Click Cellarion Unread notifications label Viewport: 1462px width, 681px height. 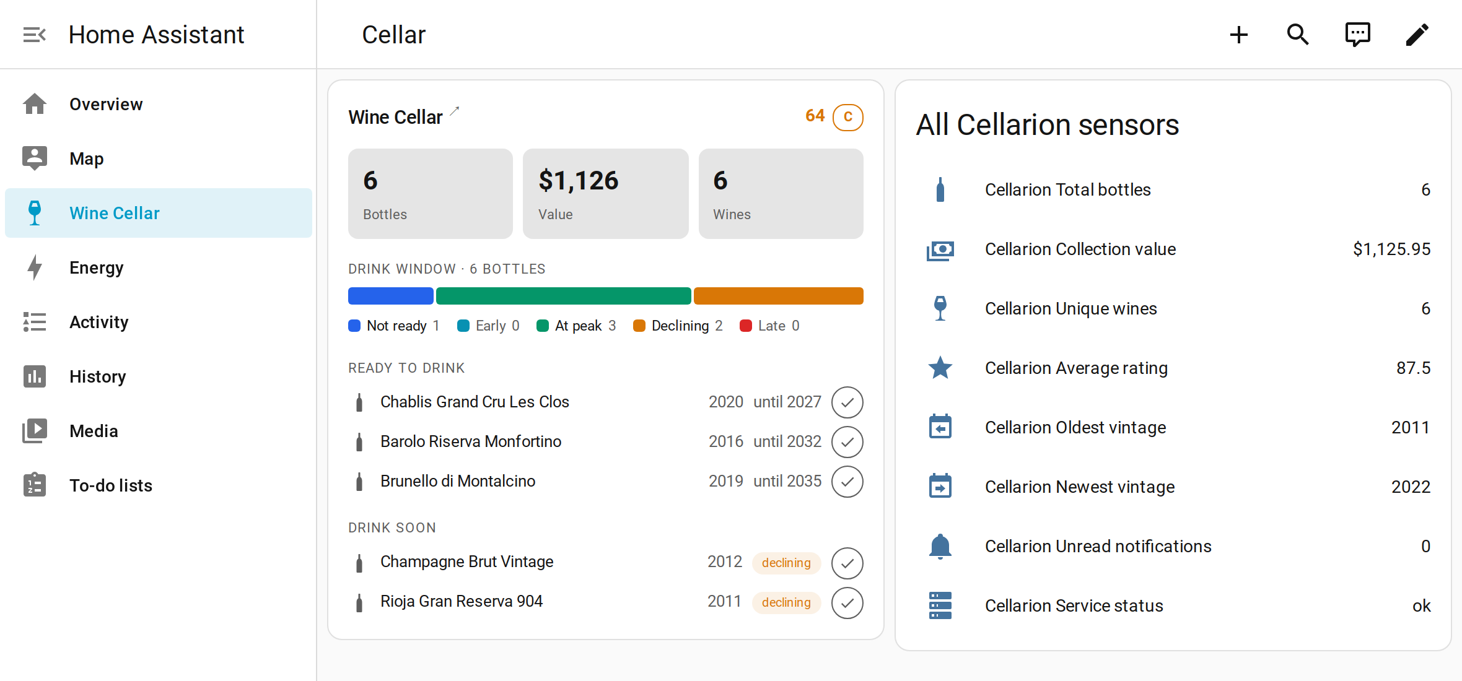[1098, 546]
